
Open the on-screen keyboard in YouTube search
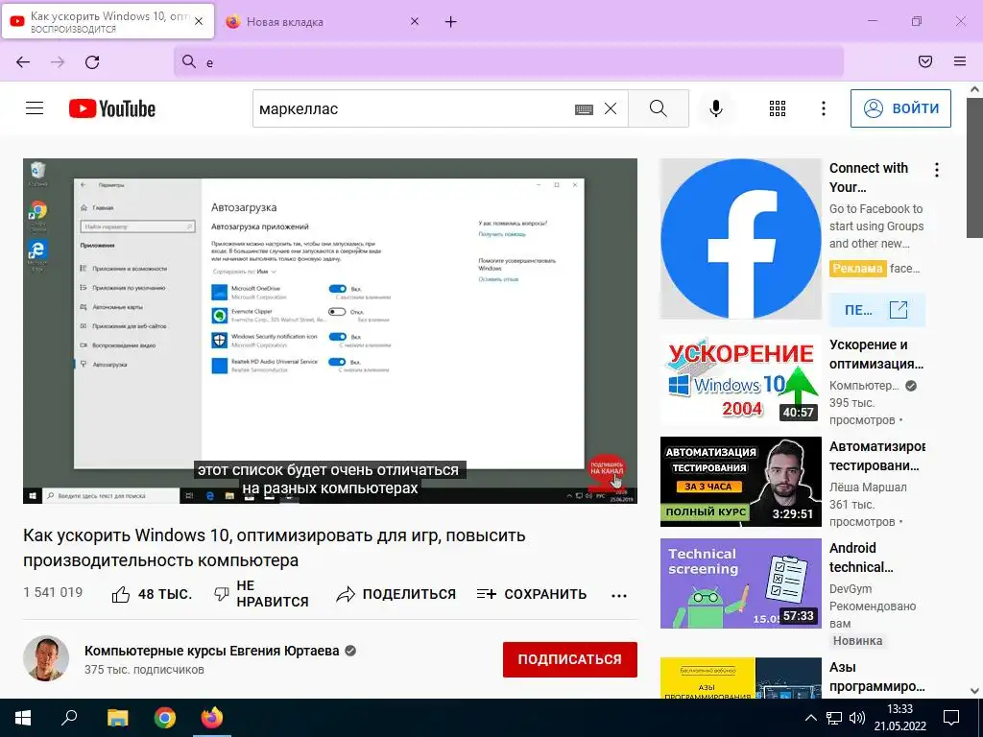(x=584, y=109)
